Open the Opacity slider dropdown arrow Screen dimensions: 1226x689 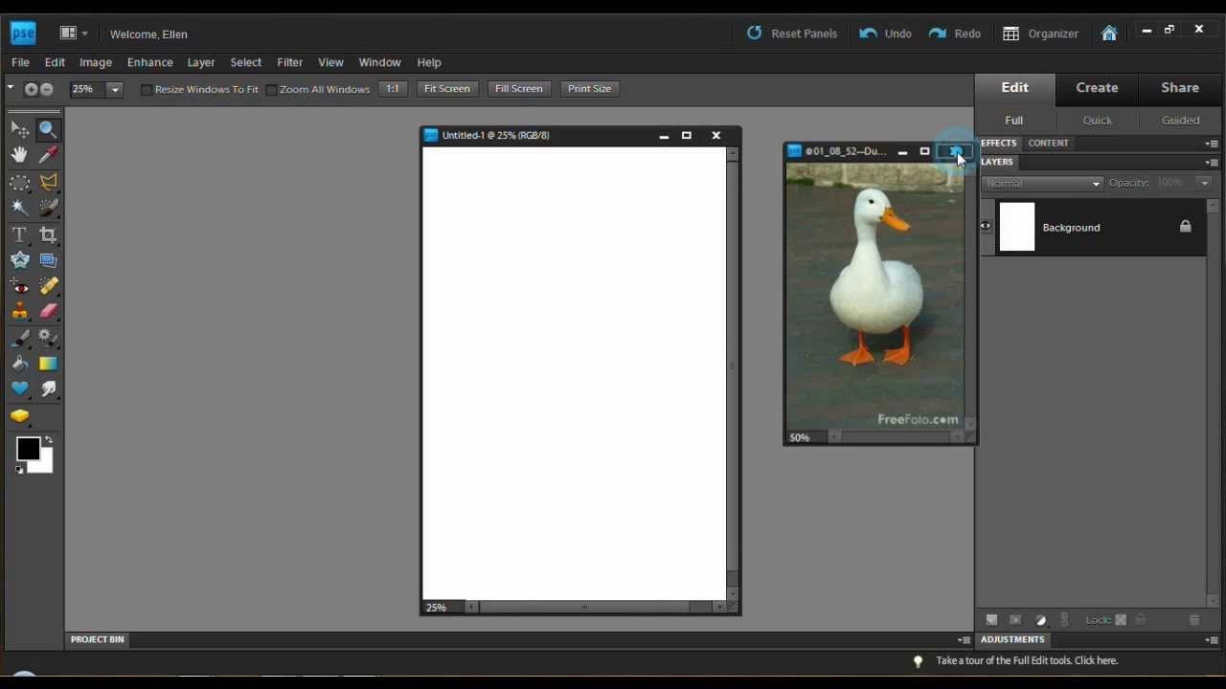(1204, 183)
